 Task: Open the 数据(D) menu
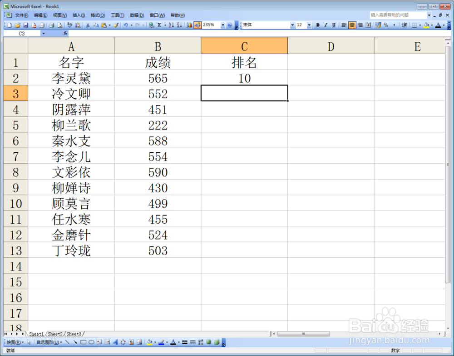coord(137,15)
